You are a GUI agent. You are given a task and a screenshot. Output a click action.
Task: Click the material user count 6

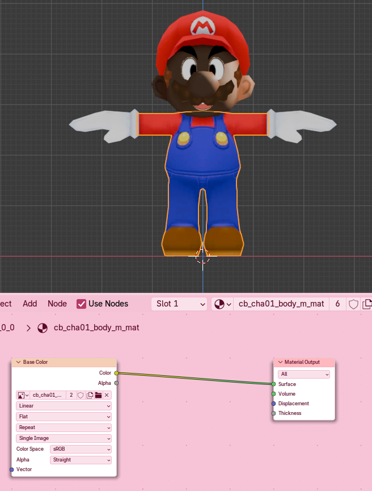337,304
